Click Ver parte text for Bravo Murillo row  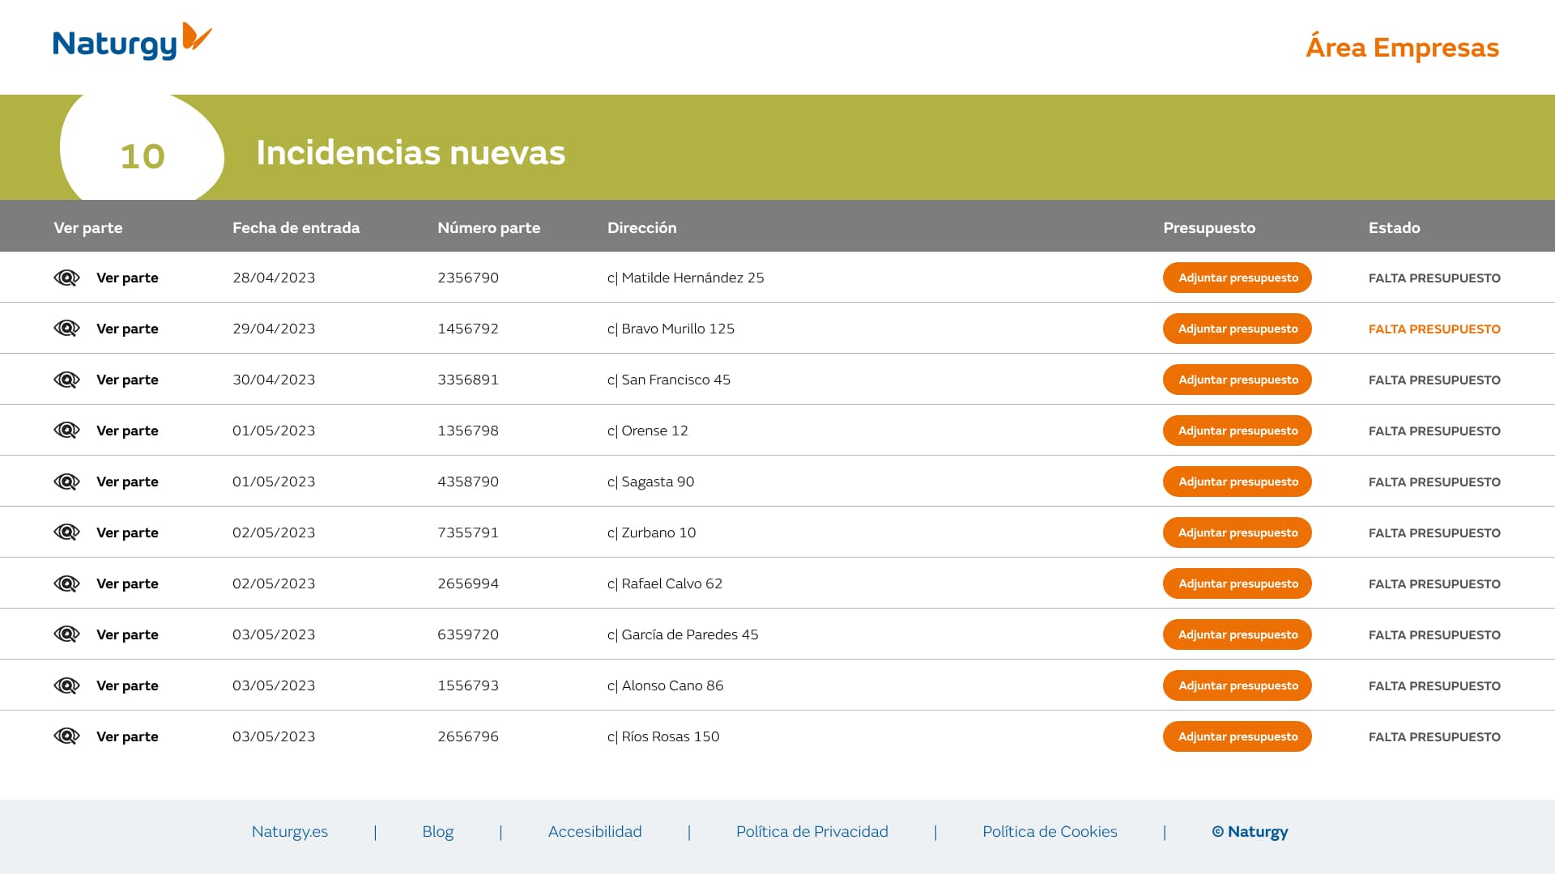[x=127, y=329]
